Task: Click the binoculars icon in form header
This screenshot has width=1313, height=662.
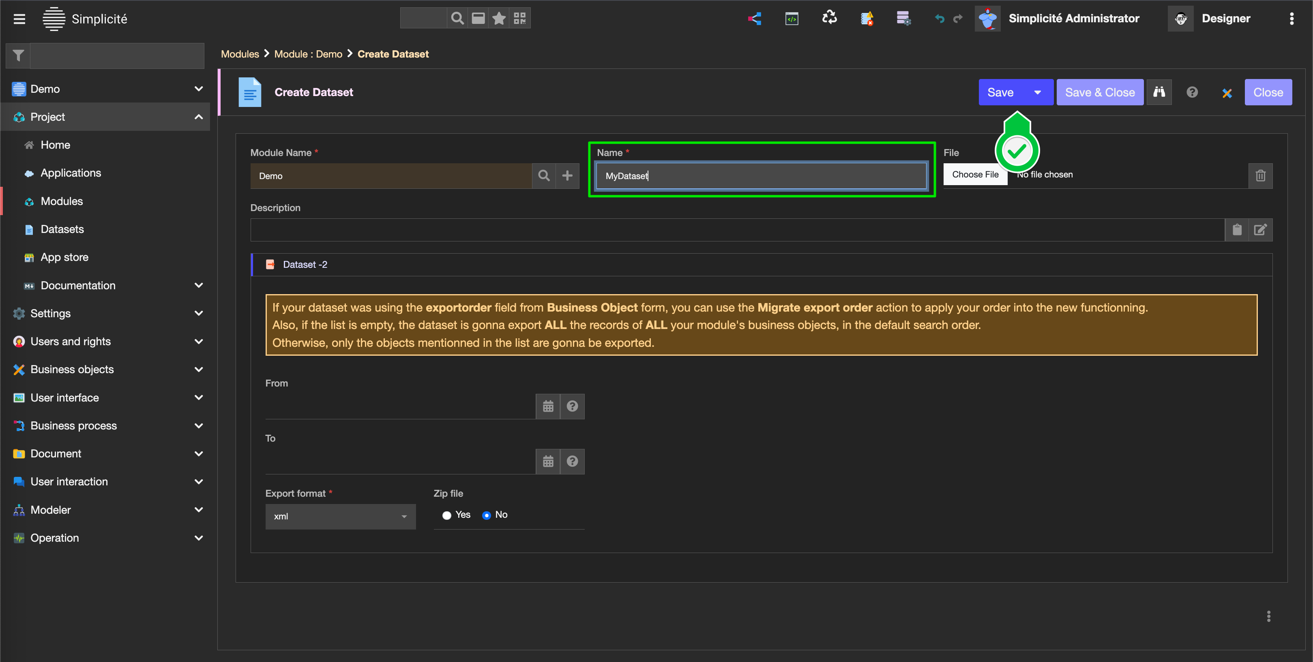Action: pos(1159,92)
